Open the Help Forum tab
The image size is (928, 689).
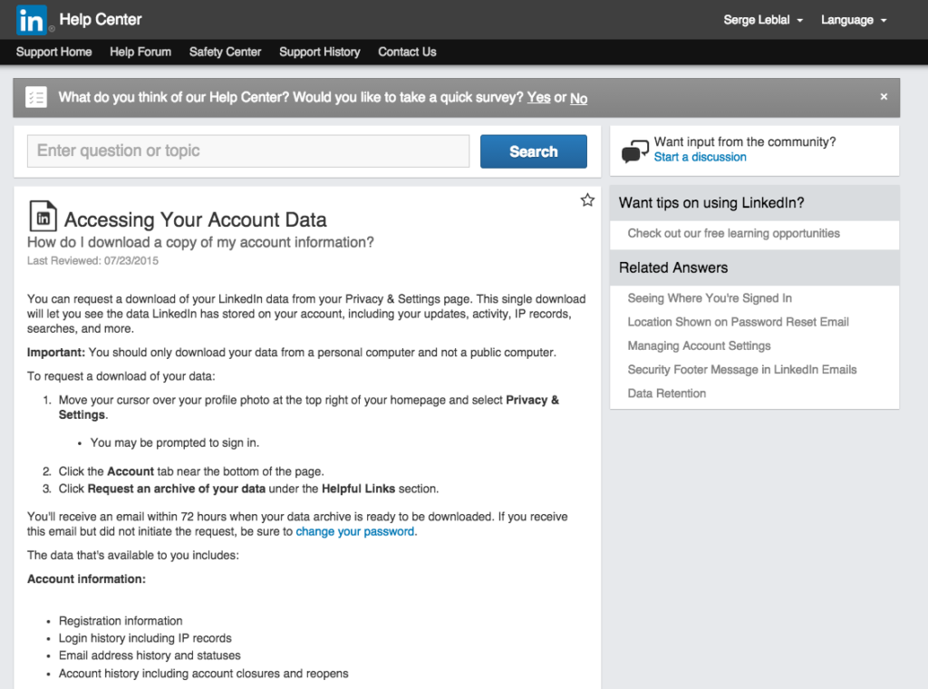coord(140,52)
